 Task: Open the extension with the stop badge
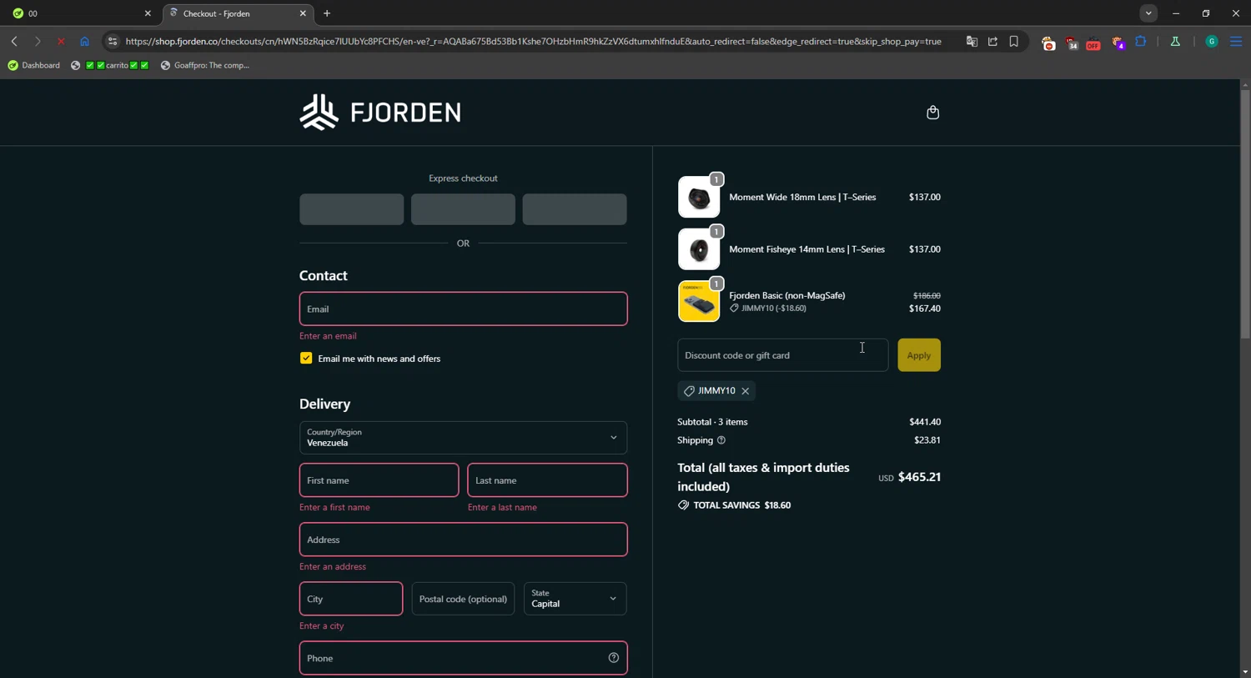[x=1048, y=43]
